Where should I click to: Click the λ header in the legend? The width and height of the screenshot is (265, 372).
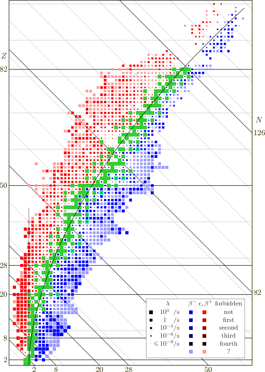tap(168, 303)
